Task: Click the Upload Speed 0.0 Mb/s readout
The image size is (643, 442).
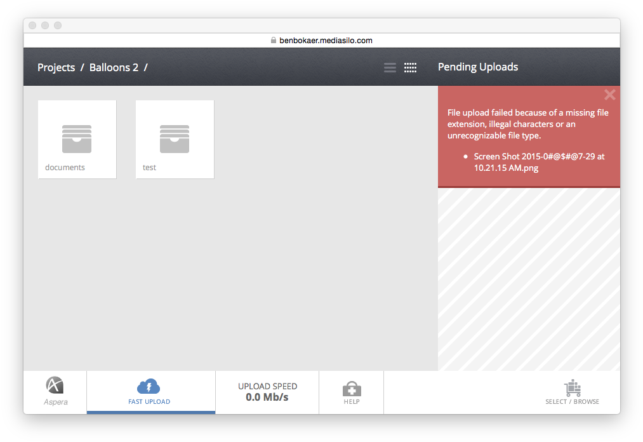Action: pyautogui.click(x=267, y=392)
